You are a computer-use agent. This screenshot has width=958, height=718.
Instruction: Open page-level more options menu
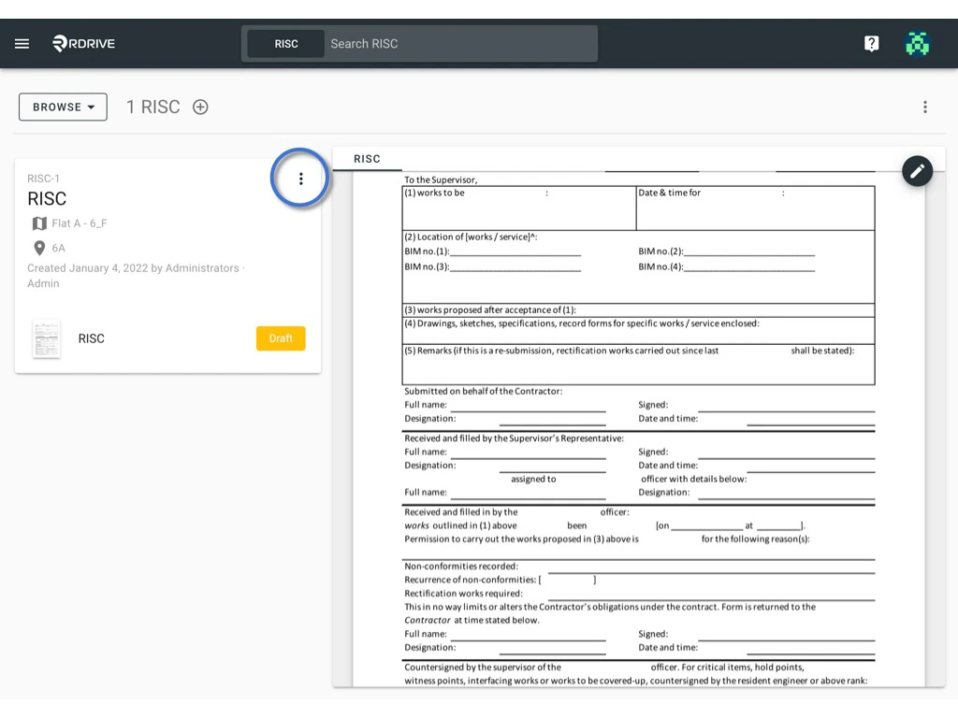click(925, 107)
